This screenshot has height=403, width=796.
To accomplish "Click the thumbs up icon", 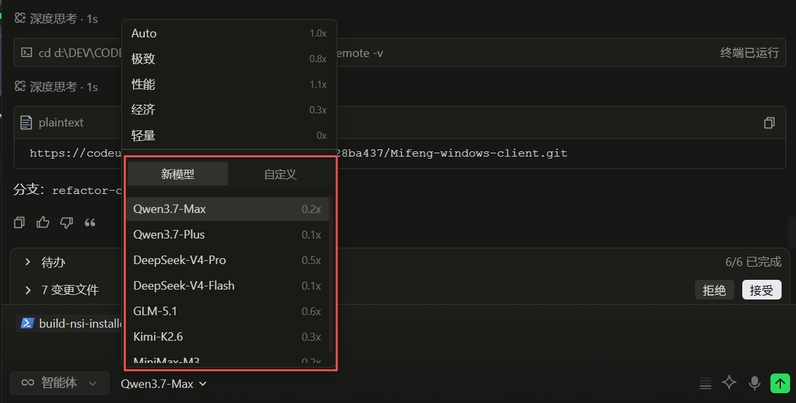I will (x=43, y=222).
